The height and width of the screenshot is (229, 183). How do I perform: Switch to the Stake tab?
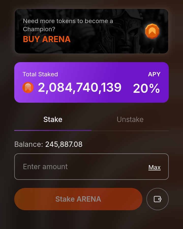click(53, 119)
